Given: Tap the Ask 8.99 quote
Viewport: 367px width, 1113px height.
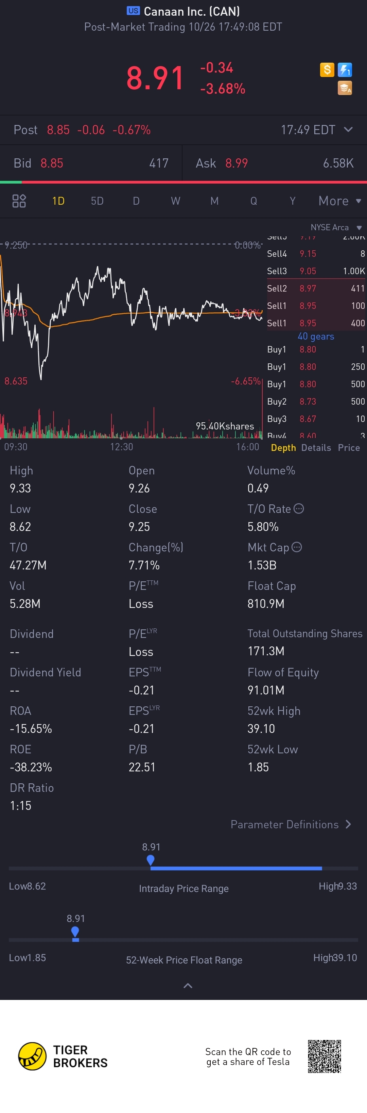Looking at the screenshot, I should pos(275,163).
